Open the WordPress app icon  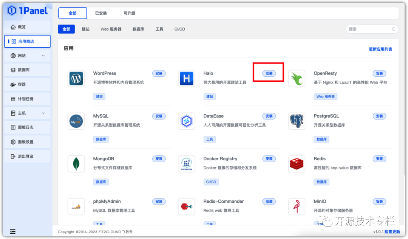76,78
